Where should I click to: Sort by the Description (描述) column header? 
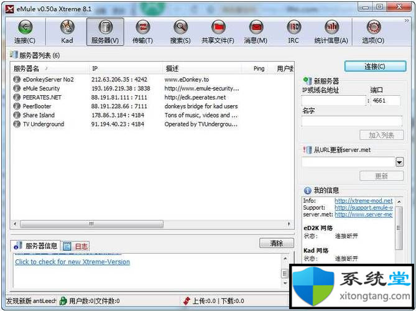[x=201, y=68]
